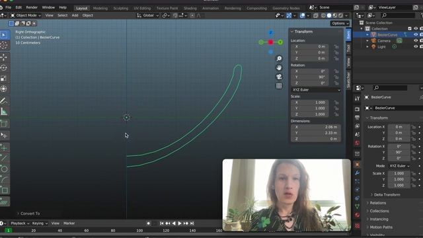The image size is (423, 238).
Task: Click the pan hand viewport gizmo
Action: (x=279, y=67)
